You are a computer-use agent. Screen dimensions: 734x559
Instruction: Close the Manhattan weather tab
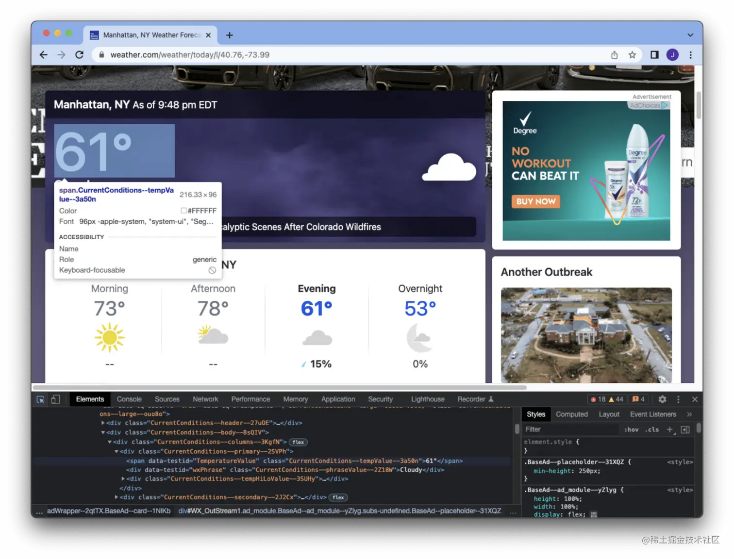208,35
